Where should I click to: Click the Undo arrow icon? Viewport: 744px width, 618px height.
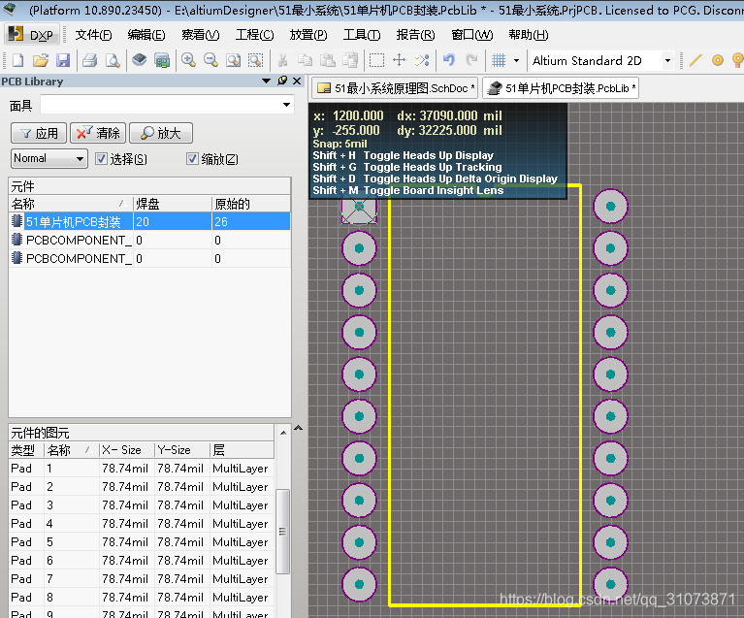pyautogui.click(x=448, y=60)
